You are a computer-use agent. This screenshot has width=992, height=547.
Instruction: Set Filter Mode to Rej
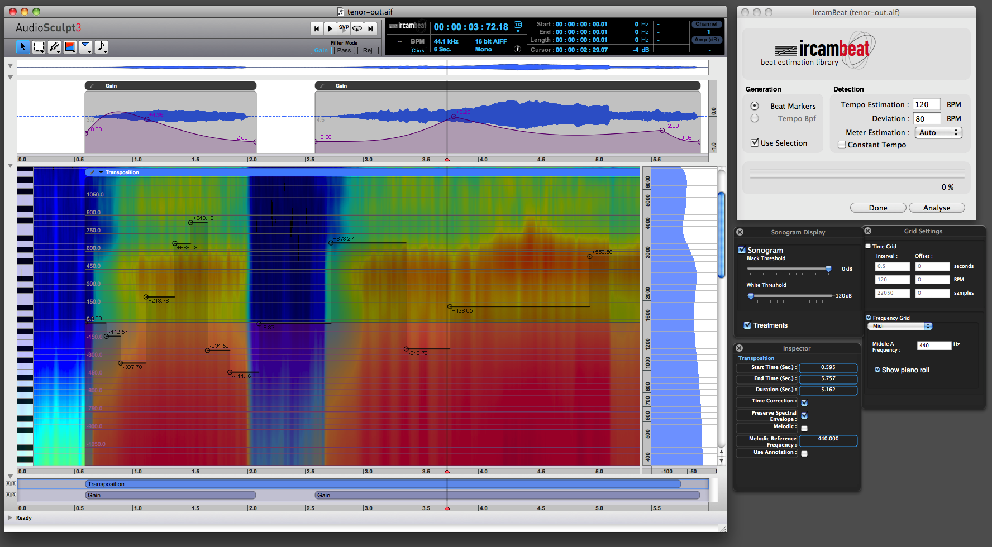tap(368, 50)
